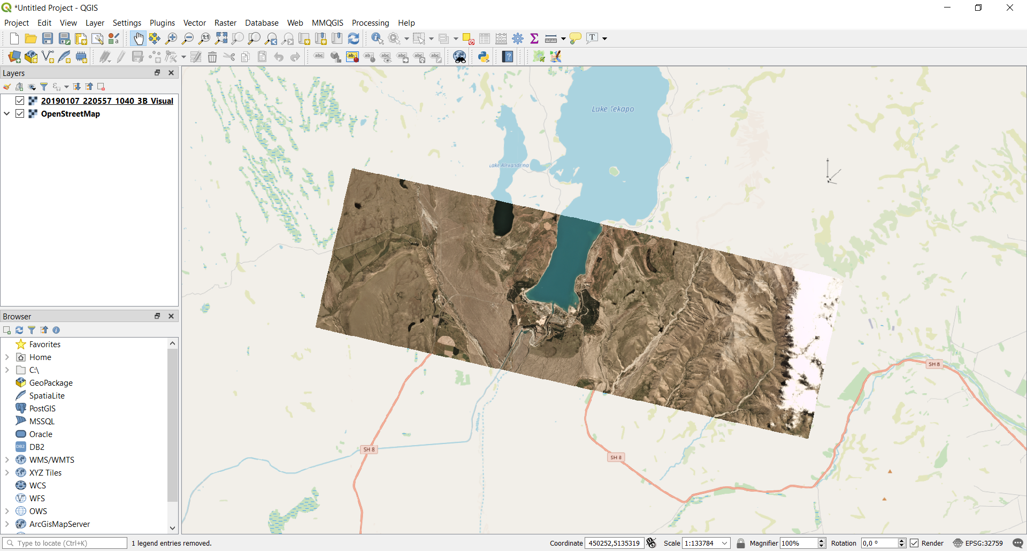Screen dimensions: 1027x551
Task: Toggle extents display next to coordinate
Action: 651,543
